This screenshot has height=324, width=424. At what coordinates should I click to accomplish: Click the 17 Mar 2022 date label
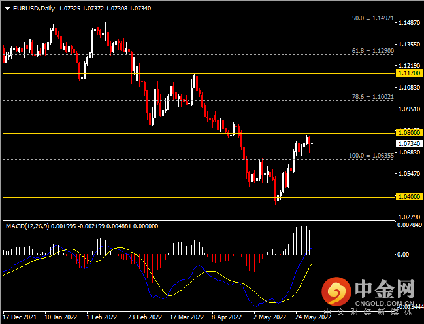click(x=187, y=317)
